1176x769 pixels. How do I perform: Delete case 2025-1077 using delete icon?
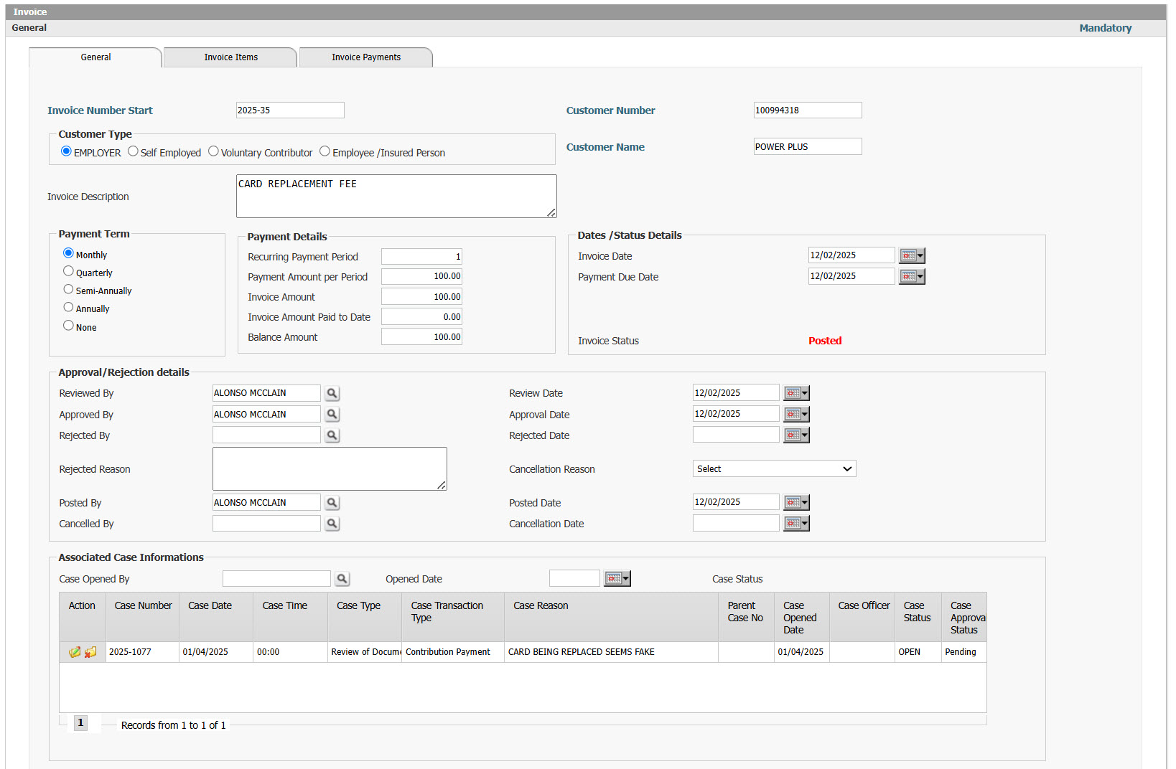(x=90, y=652)
